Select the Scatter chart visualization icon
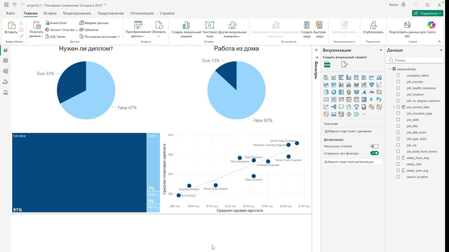Screen dimensions: 449x252 [379, 85]
